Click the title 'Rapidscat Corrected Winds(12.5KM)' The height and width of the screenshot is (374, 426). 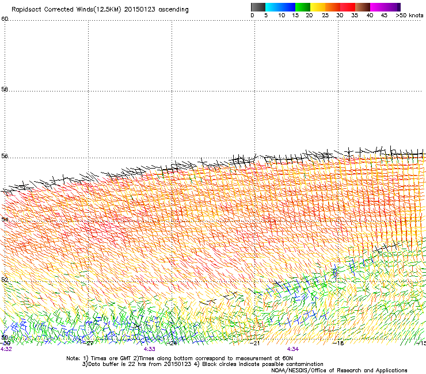66,10
